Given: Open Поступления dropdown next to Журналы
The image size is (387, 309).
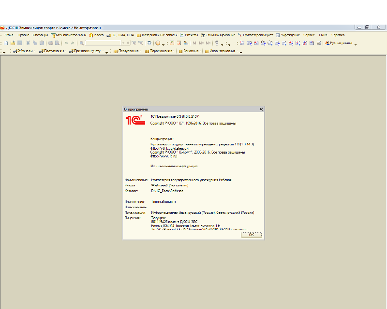Looking at the screenshot, I should (x=53, y=51).
